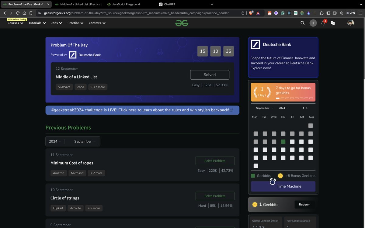Open the September month dropdown
Viewport: 365px width, 228px height.
click(84, 141)
